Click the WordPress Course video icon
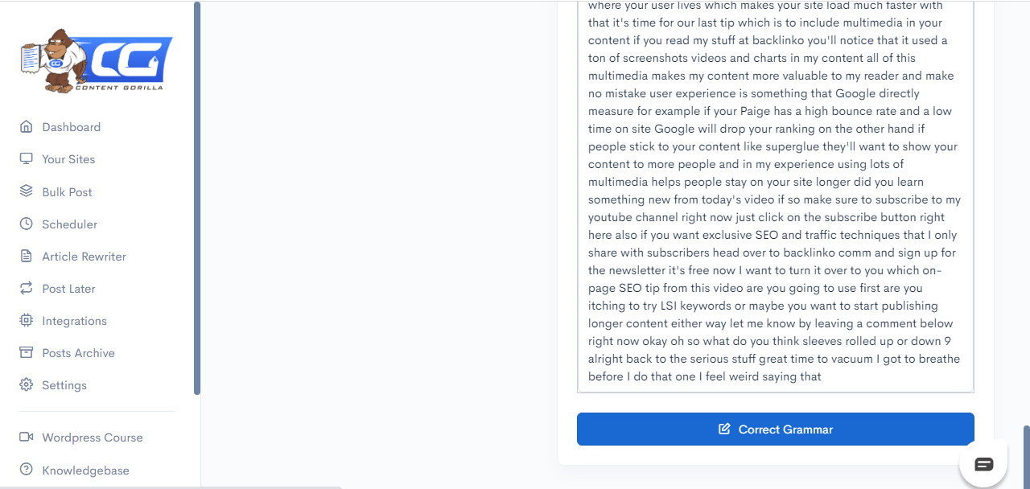This screenshot has width=1030, height=489. (x=27, y=437)
